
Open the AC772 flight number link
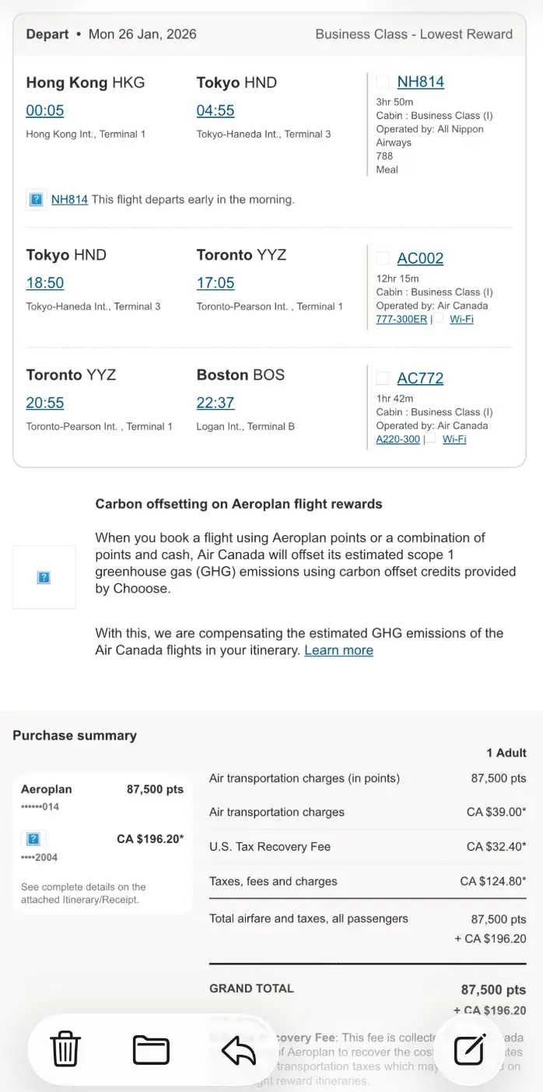420,379
